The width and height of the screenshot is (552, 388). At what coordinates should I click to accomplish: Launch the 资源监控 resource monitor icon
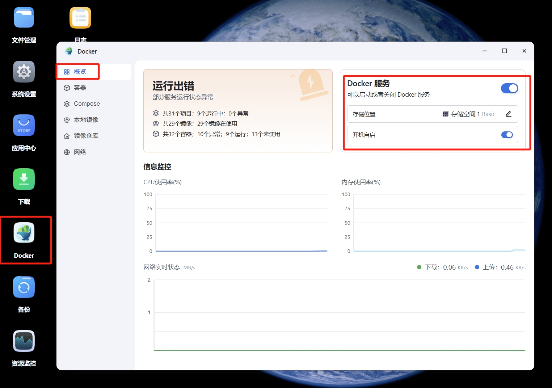click(24, 341)
